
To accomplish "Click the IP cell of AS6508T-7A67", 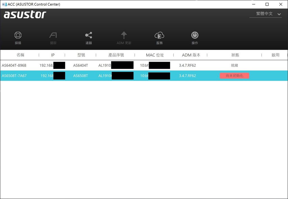I will click(53, 76).
